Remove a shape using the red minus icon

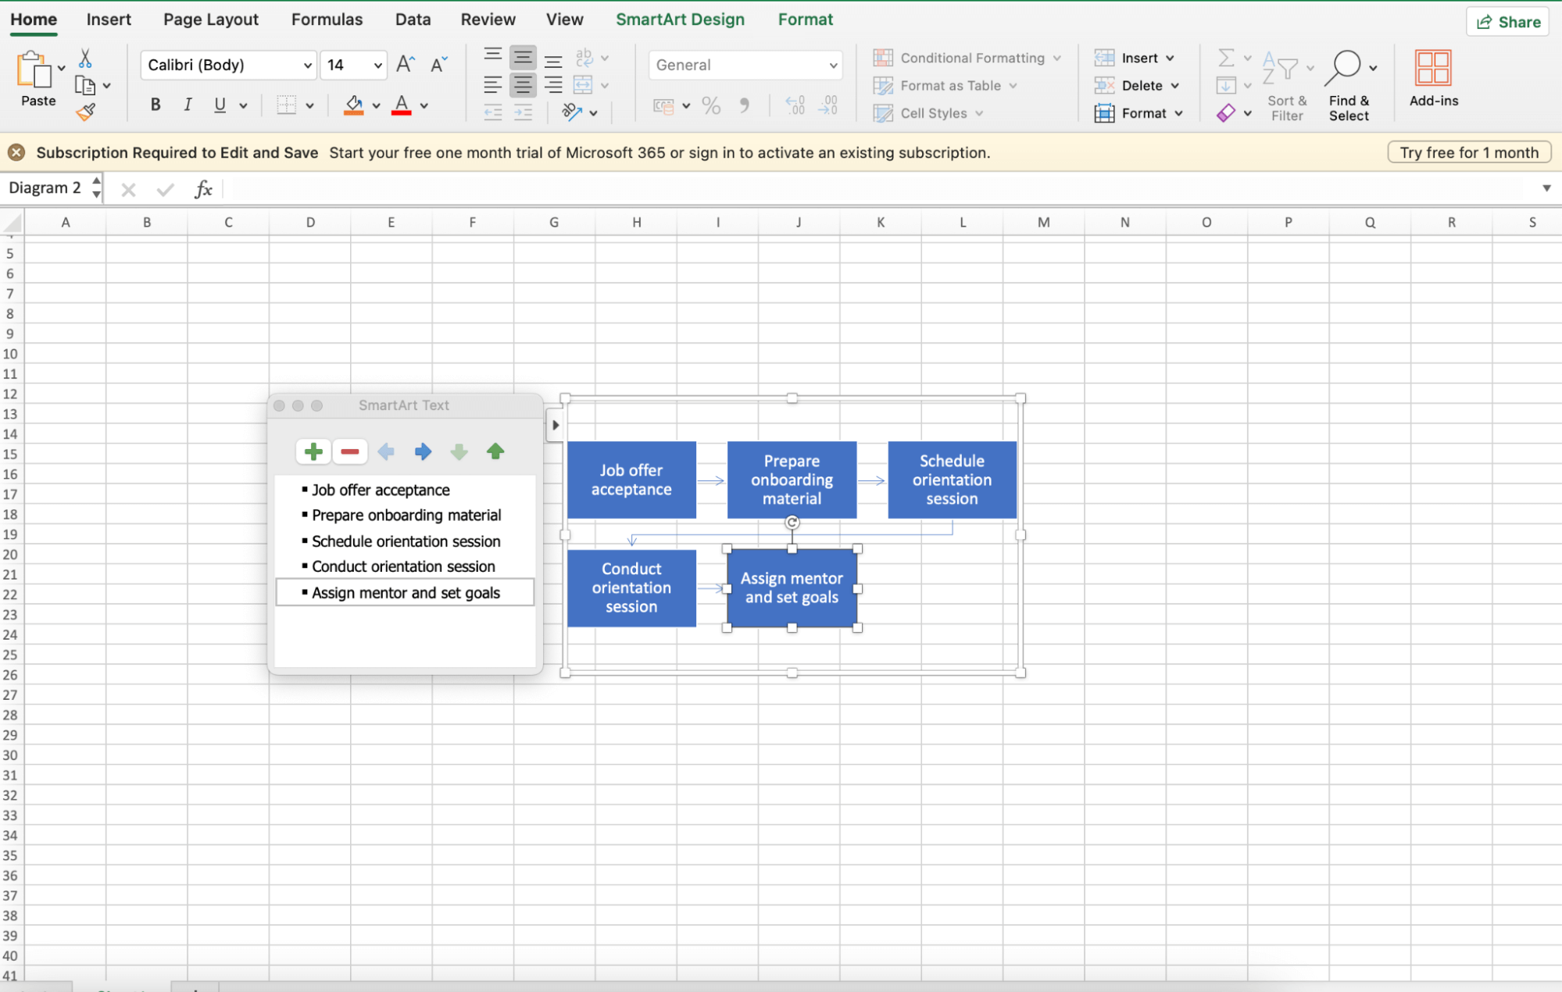coord(349,451)
